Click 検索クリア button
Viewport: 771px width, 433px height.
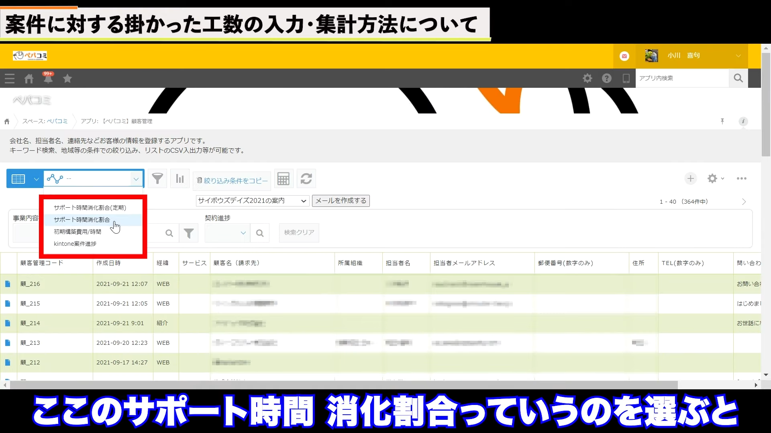pos(299,233)
